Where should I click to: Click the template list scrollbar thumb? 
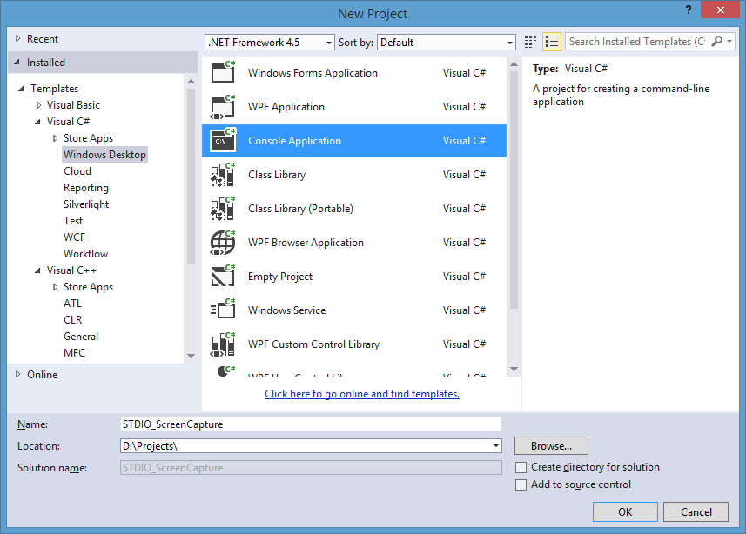tap(514, 190)
